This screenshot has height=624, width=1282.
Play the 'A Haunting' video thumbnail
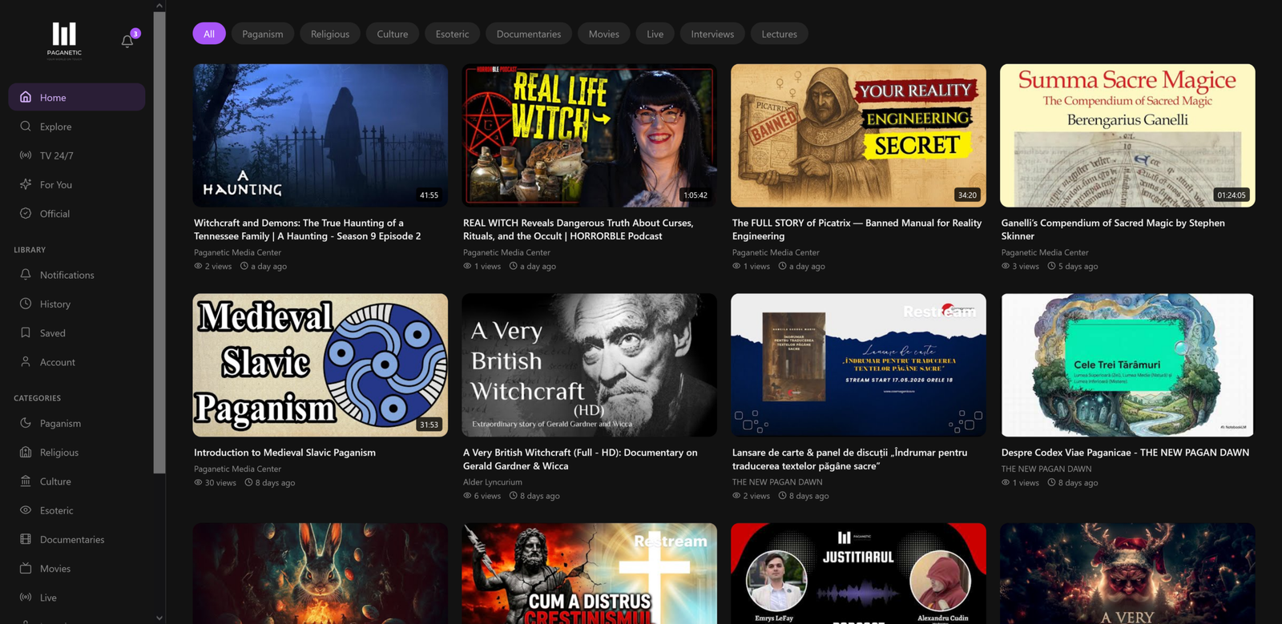point(320,135)
